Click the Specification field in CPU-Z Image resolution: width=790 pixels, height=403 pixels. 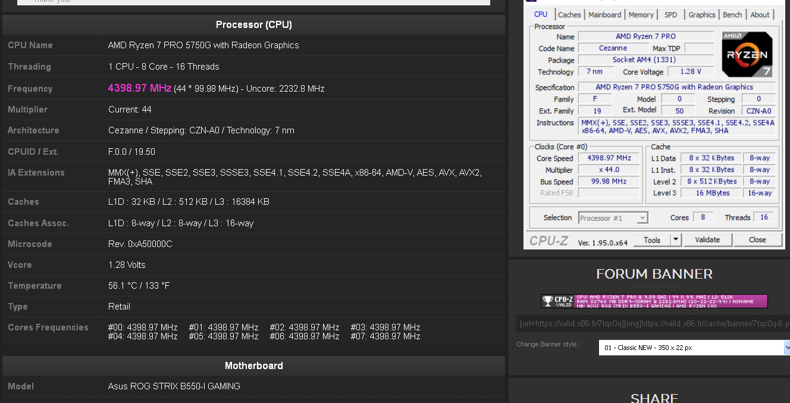point(676,87)
